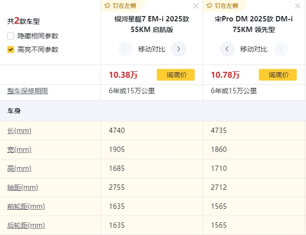Open the 前轮距(mm) parameter link

pos(26,206)
